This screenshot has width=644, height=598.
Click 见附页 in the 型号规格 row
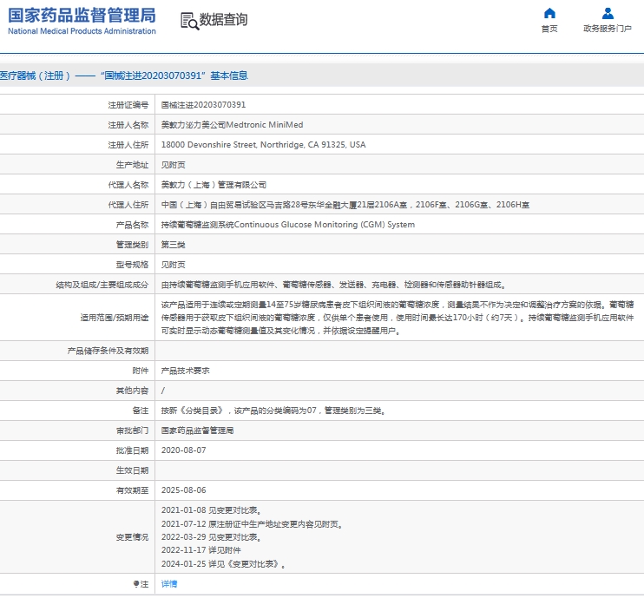click(173, 265)
